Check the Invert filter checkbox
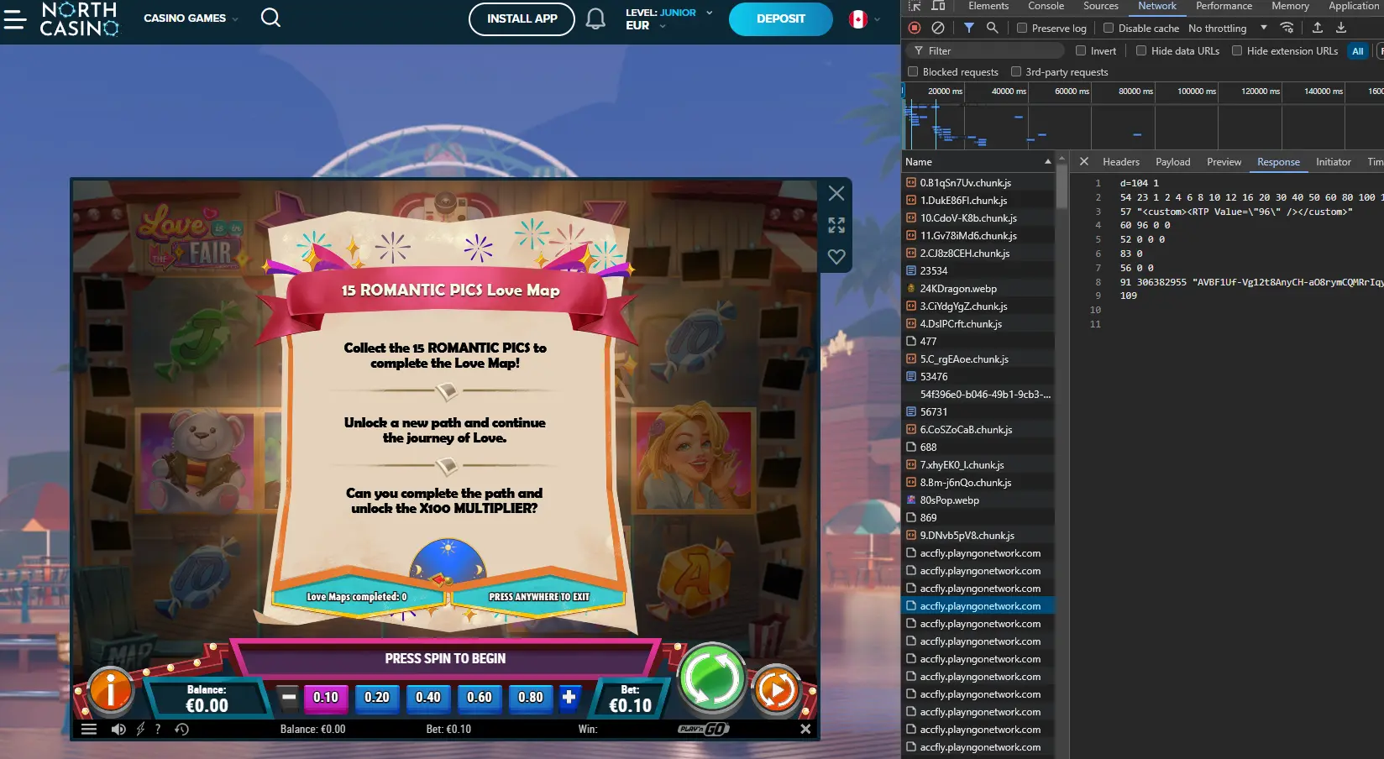Screen dimensions: 1384x759 click(x=1081, y=50)
